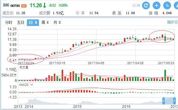Click the 最高 value 11.68
Image resolution: width=178 pixels, height=110 pixels.
click(x=130, y=13)
